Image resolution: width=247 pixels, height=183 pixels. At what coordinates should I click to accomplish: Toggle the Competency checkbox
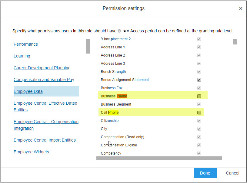tap(199, 153)
